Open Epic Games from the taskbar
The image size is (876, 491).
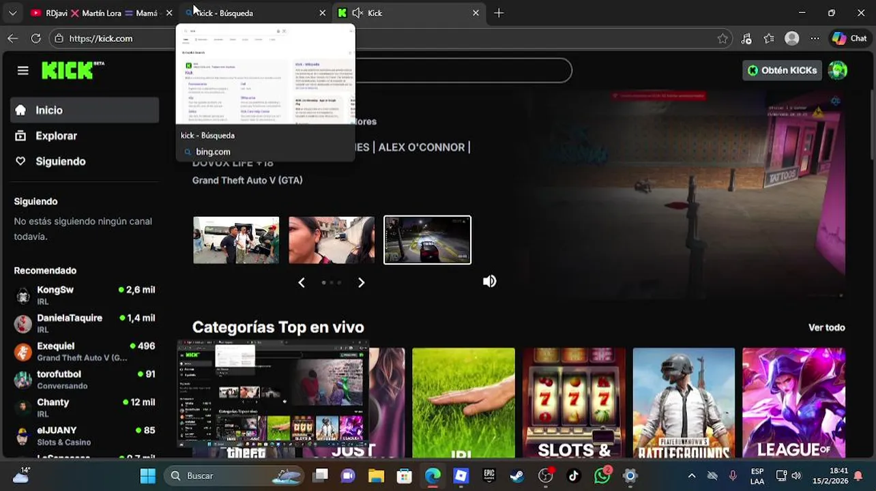tap(488, 476)
